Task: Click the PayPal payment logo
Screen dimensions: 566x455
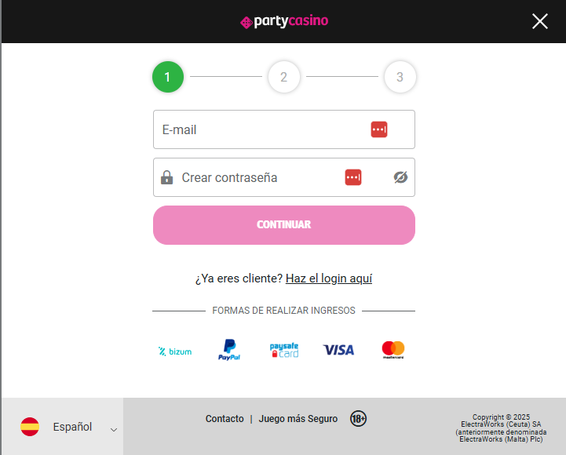Action: point(229,350)
